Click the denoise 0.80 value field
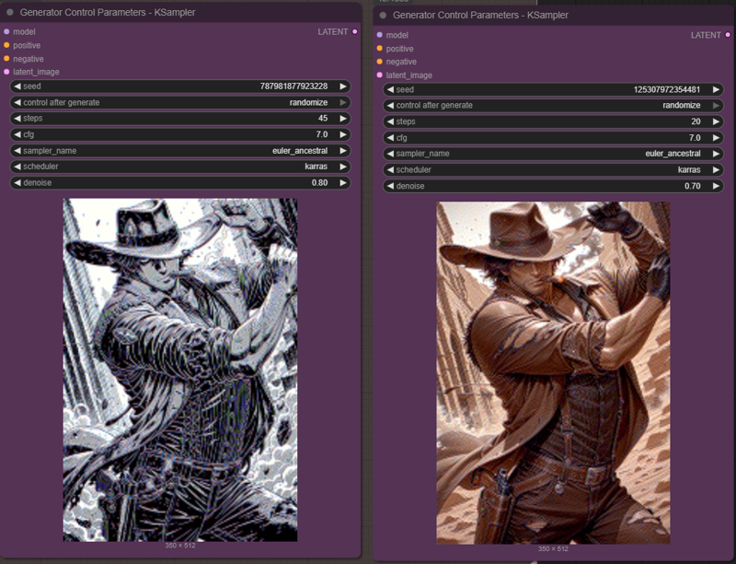 tap(180, 183)
